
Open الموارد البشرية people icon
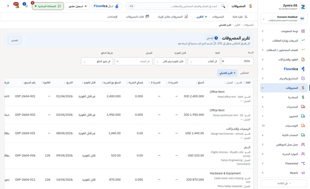tap(303, 154)
